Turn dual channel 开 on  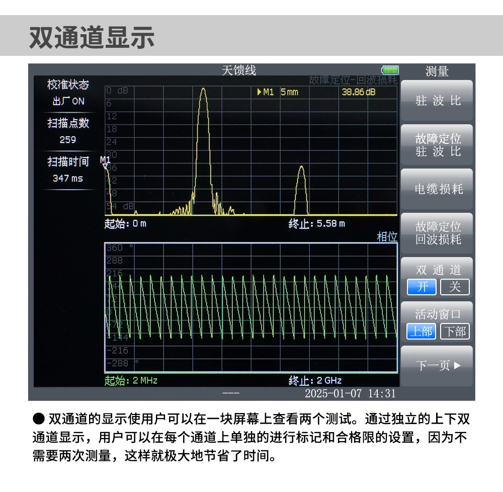click(x=422, y=287)
